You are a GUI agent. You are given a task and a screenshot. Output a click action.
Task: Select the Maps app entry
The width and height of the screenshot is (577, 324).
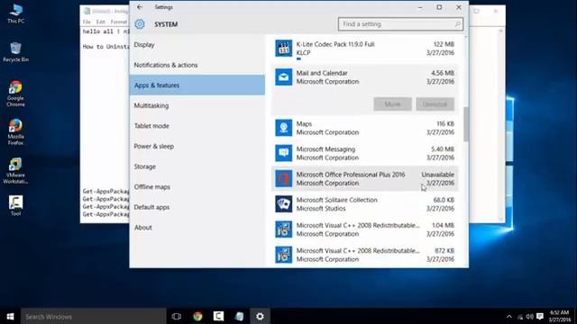(364, 128)
